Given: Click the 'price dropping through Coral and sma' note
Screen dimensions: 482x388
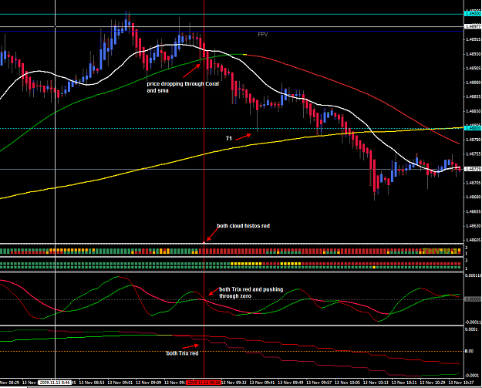Looking at the screenshot, I should click(x=183, y=87).
